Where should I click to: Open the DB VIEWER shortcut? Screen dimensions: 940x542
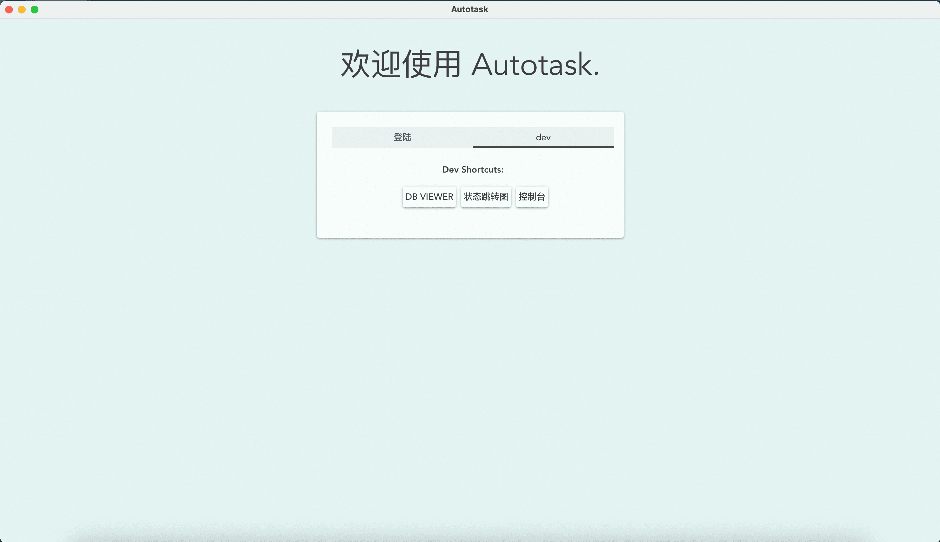click(x=429, y=197)
